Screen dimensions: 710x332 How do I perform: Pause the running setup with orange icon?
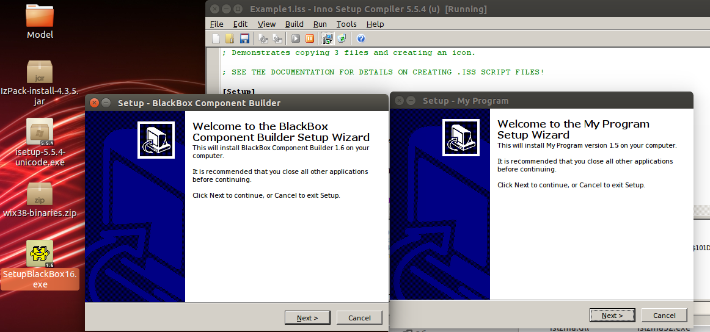pyautogui.click(x=310, y=38)
